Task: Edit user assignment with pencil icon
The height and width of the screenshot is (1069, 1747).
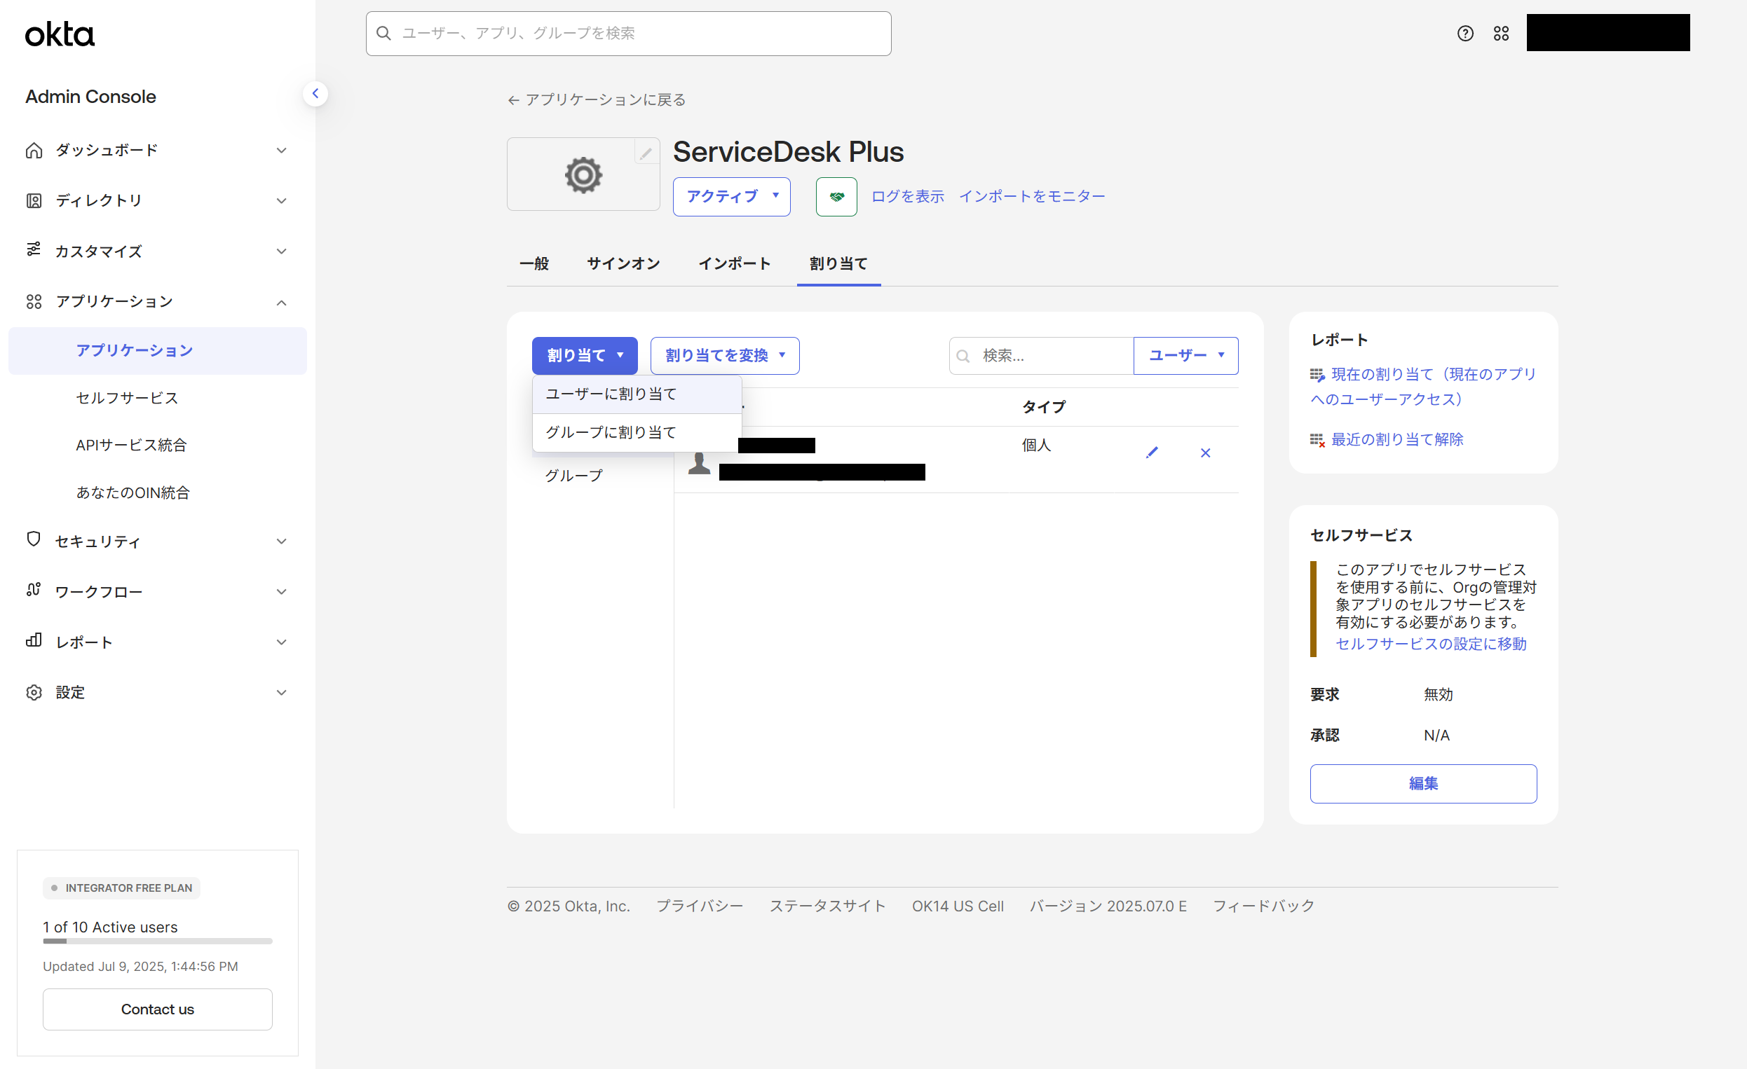Action: [x=1151, y=453]
